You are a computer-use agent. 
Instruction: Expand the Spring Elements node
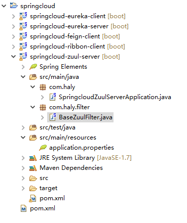click(23, 67)
